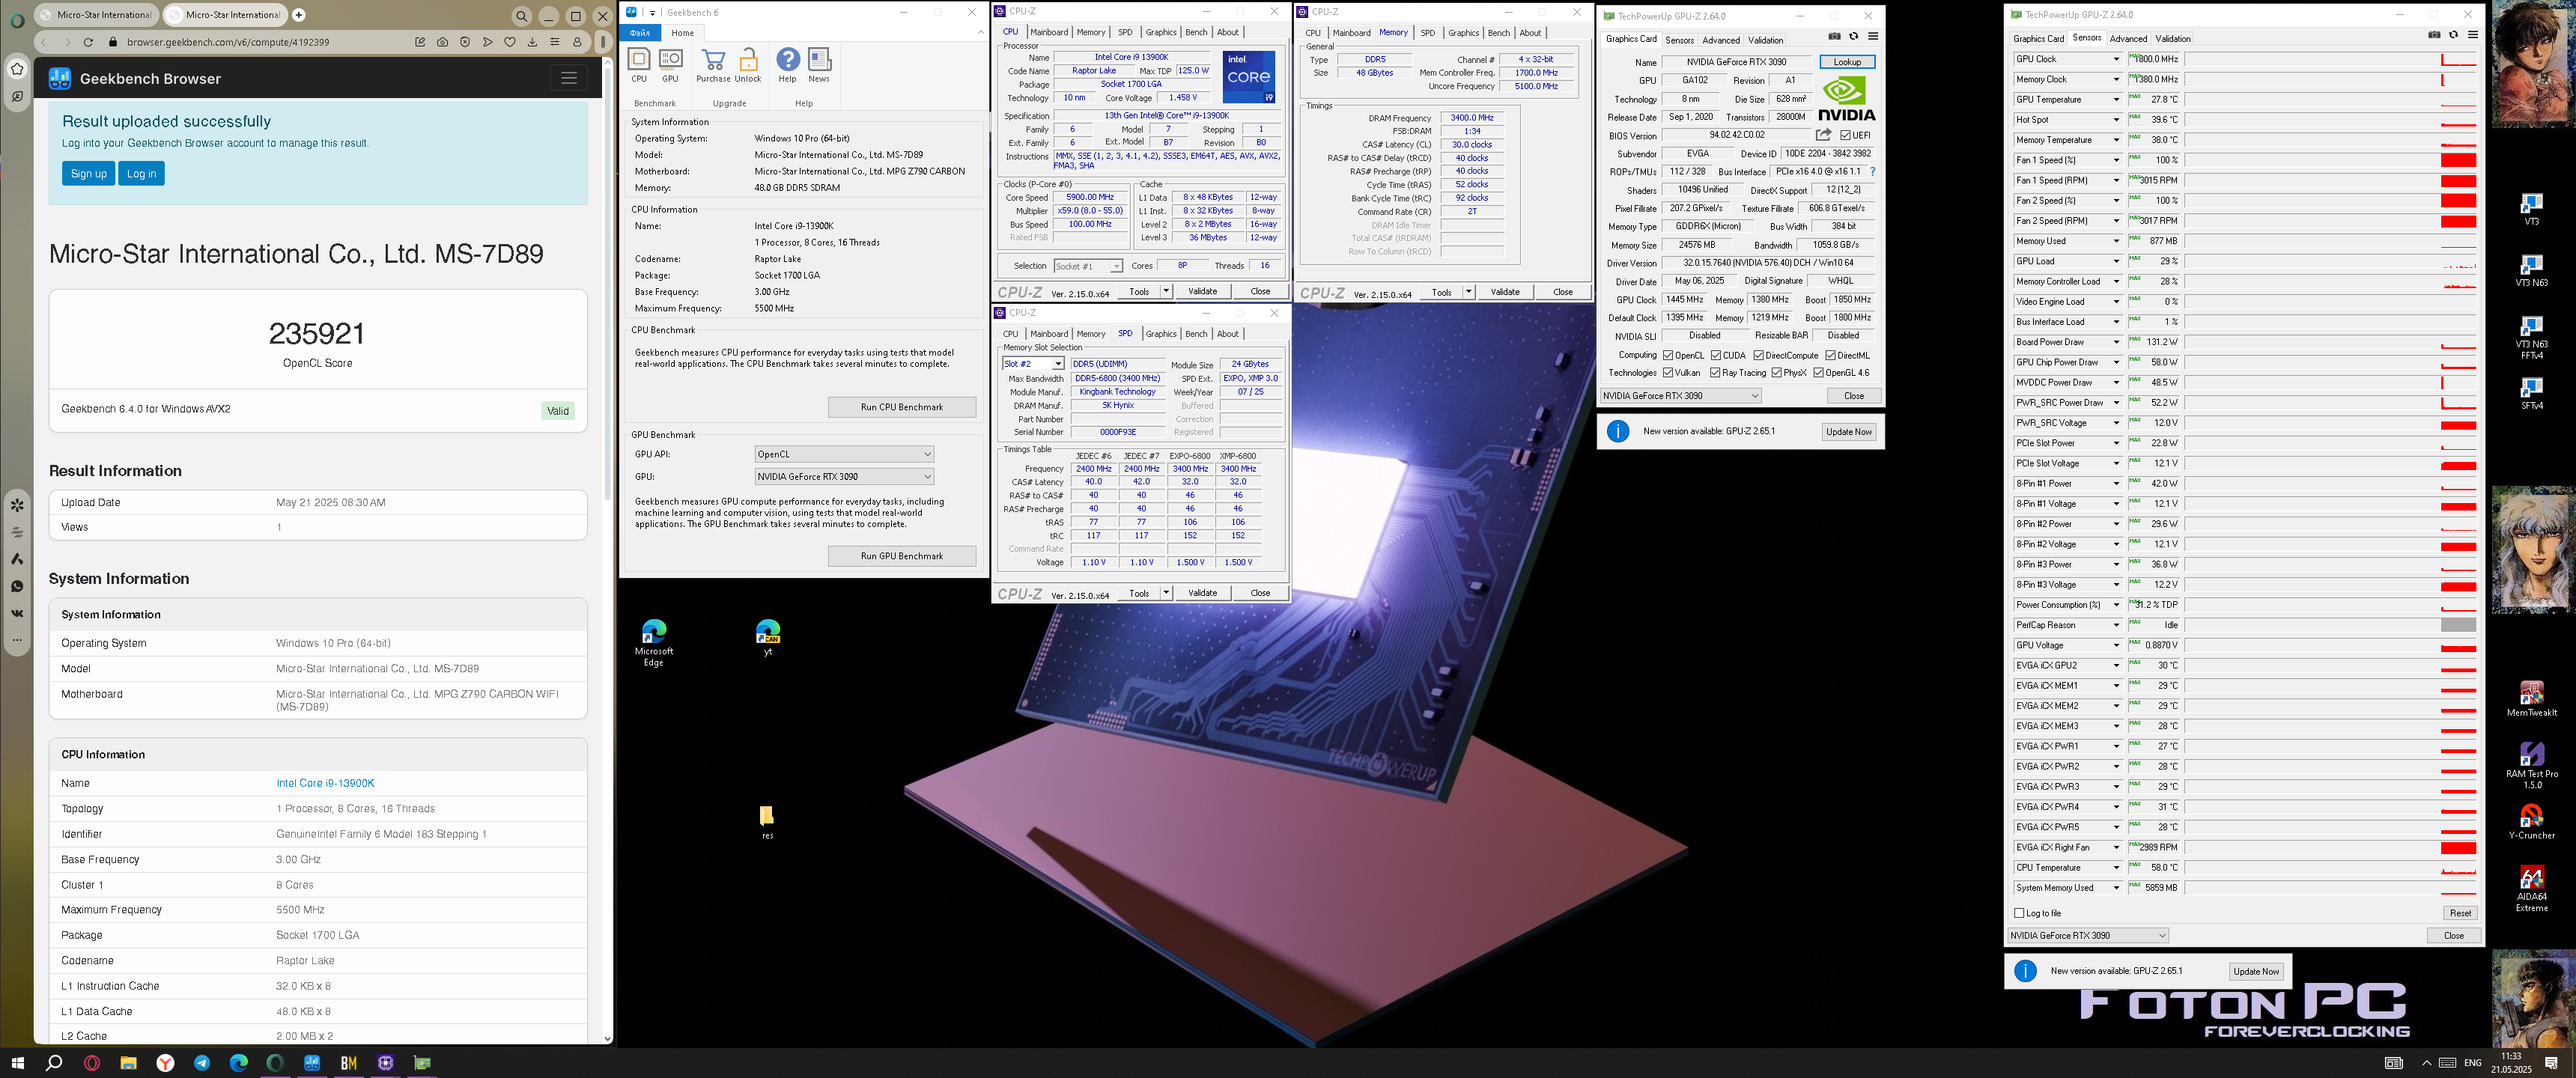
Task: Reload the Geekbench Browser page
Action: tap(89, 42)
